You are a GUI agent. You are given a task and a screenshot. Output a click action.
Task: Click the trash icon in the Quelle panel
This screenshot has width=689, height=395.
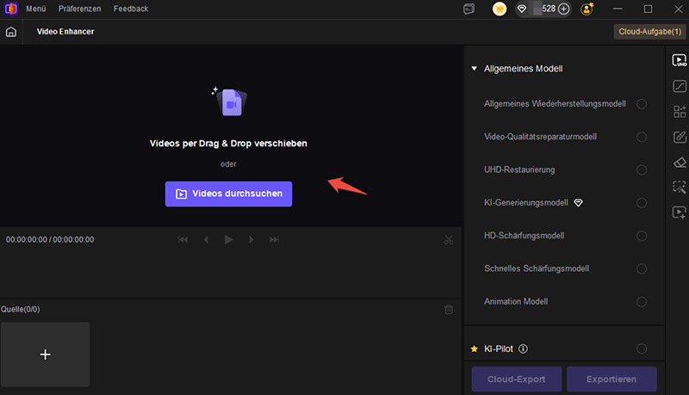click(449, 310)
